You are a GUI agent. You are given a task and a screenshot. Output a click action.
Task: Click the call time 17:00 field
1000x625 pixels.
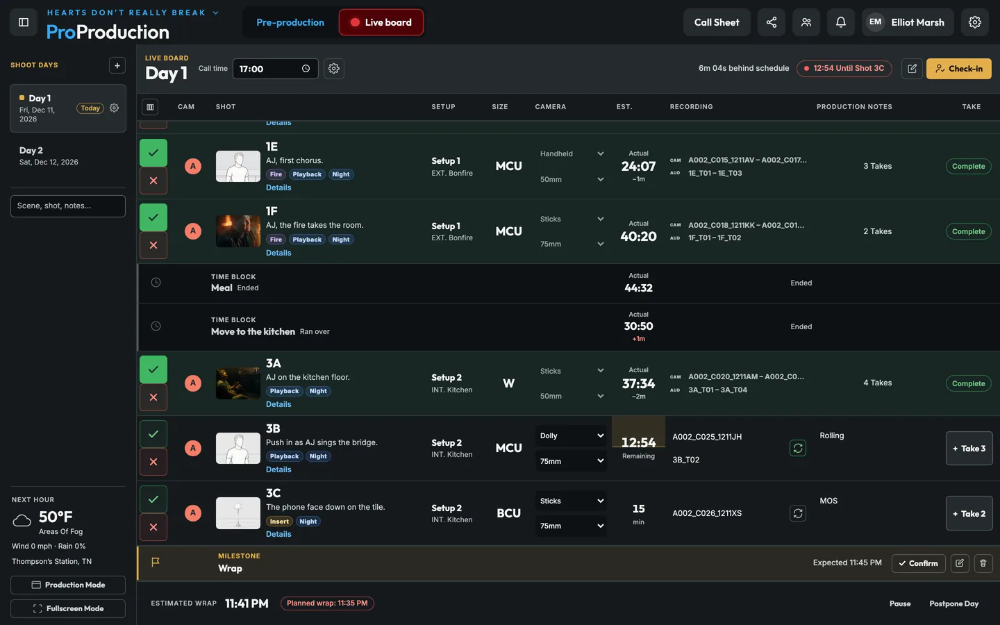275,69
